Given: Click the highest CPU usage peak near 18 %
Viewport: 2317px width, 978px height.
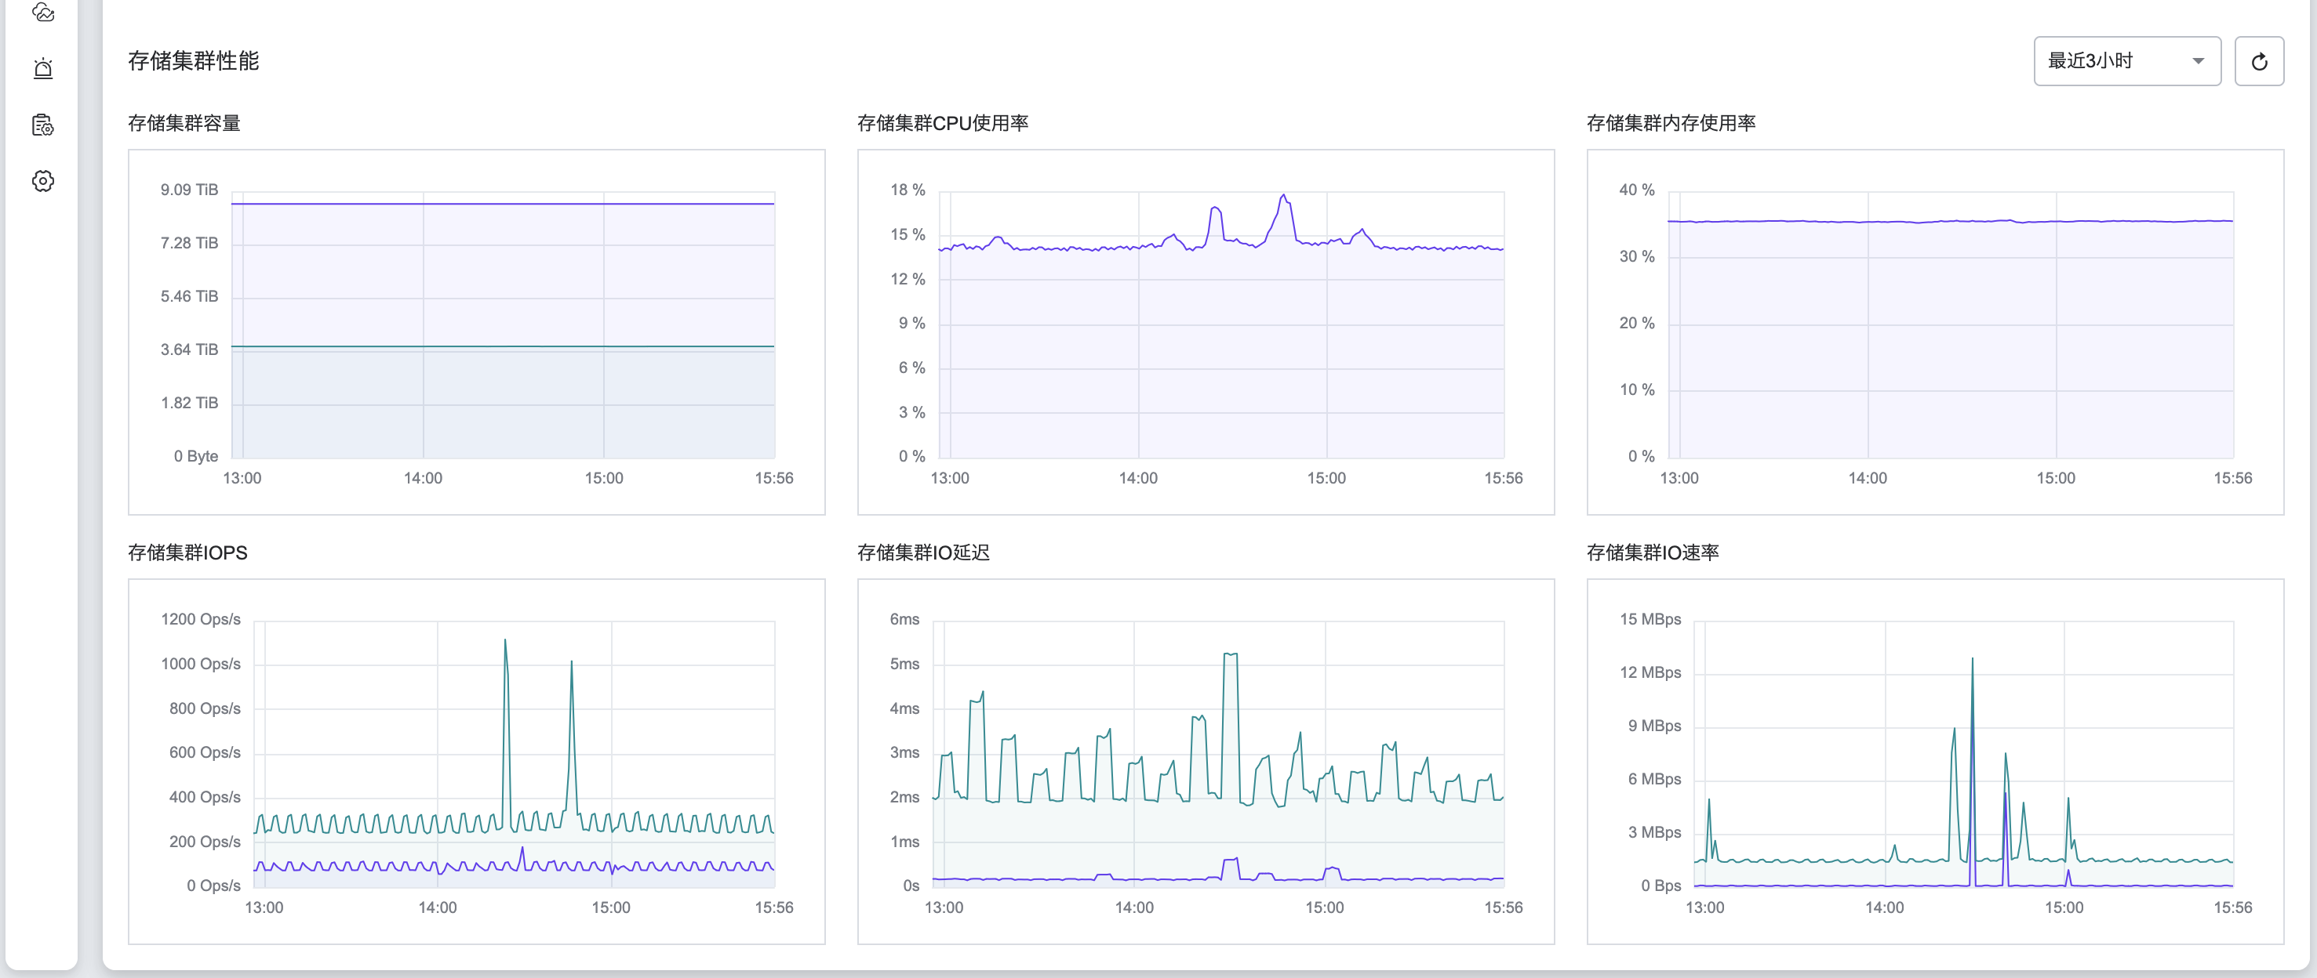Looking at the screenshot, I should coord(1283,196).
